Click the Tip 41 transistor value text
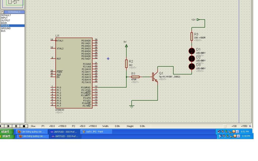Viewport: 258px width, 161px height. (170, 77)
